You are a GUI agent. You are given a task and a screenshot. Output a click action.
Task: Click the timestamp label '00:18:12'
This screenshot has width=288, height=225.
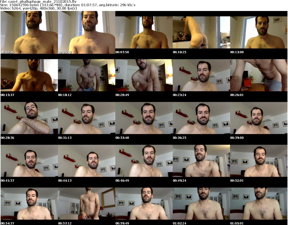[65, 95]
